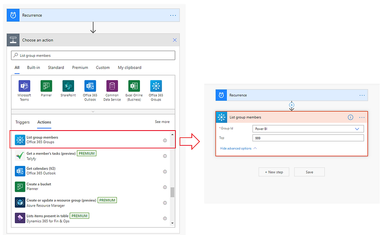Switch to the Actions tab
This screenshot has height=235, width=382.
44,122
